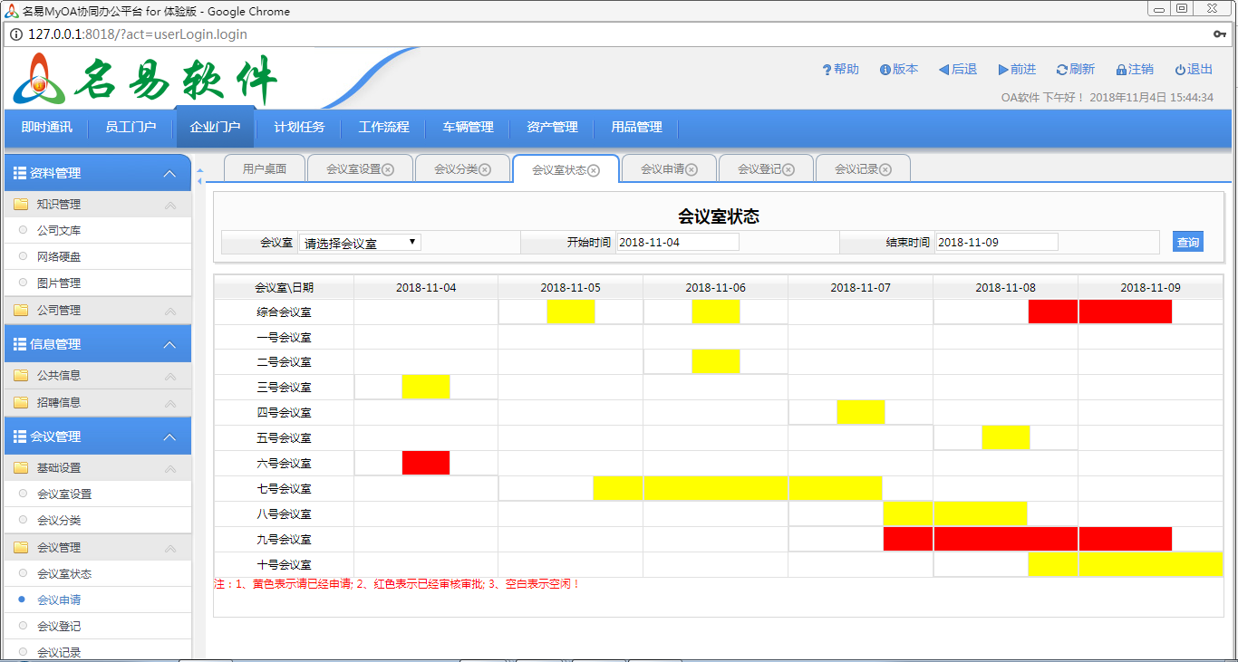Close the 会议室设置 tab with its X icon
This screenshot has height=662, width=1238.
coord(388,169)
